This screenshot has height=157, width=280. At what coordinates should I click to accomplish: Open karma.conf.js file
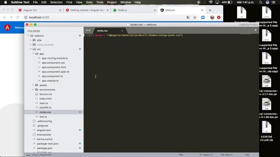click(45, 139)
